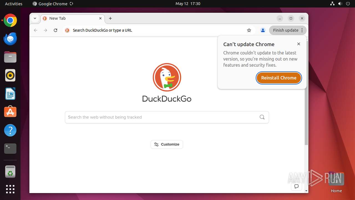Open the Customize button
This screenshot has width=355, height=200.
click(x=167, y=144)
